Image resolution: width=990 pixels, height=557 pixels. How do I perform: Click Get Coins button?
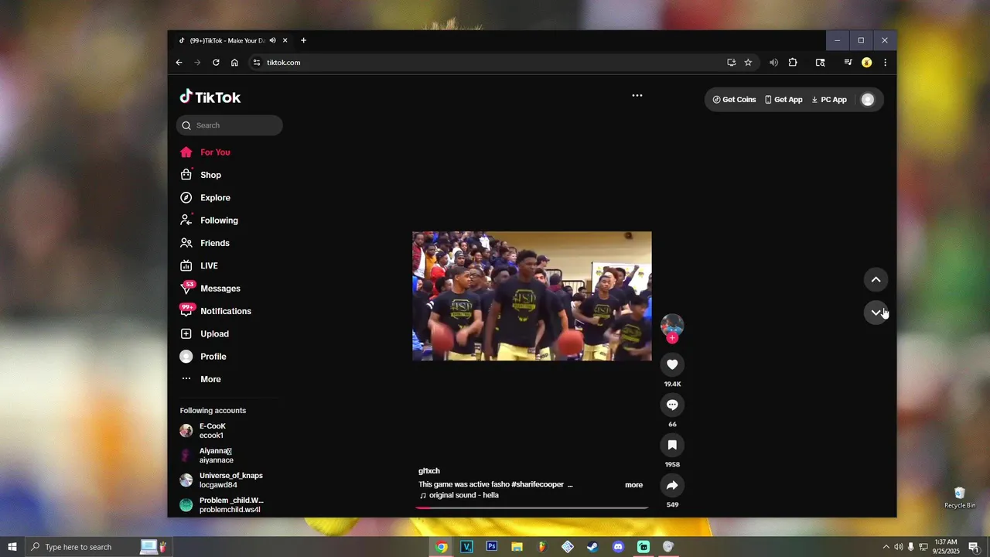tap(735, 100)
